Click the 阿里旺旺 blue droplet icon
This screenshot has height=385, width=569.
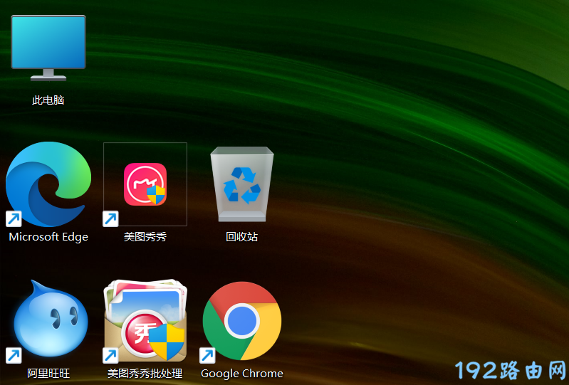pyautogui.click(x=50, y=319)
